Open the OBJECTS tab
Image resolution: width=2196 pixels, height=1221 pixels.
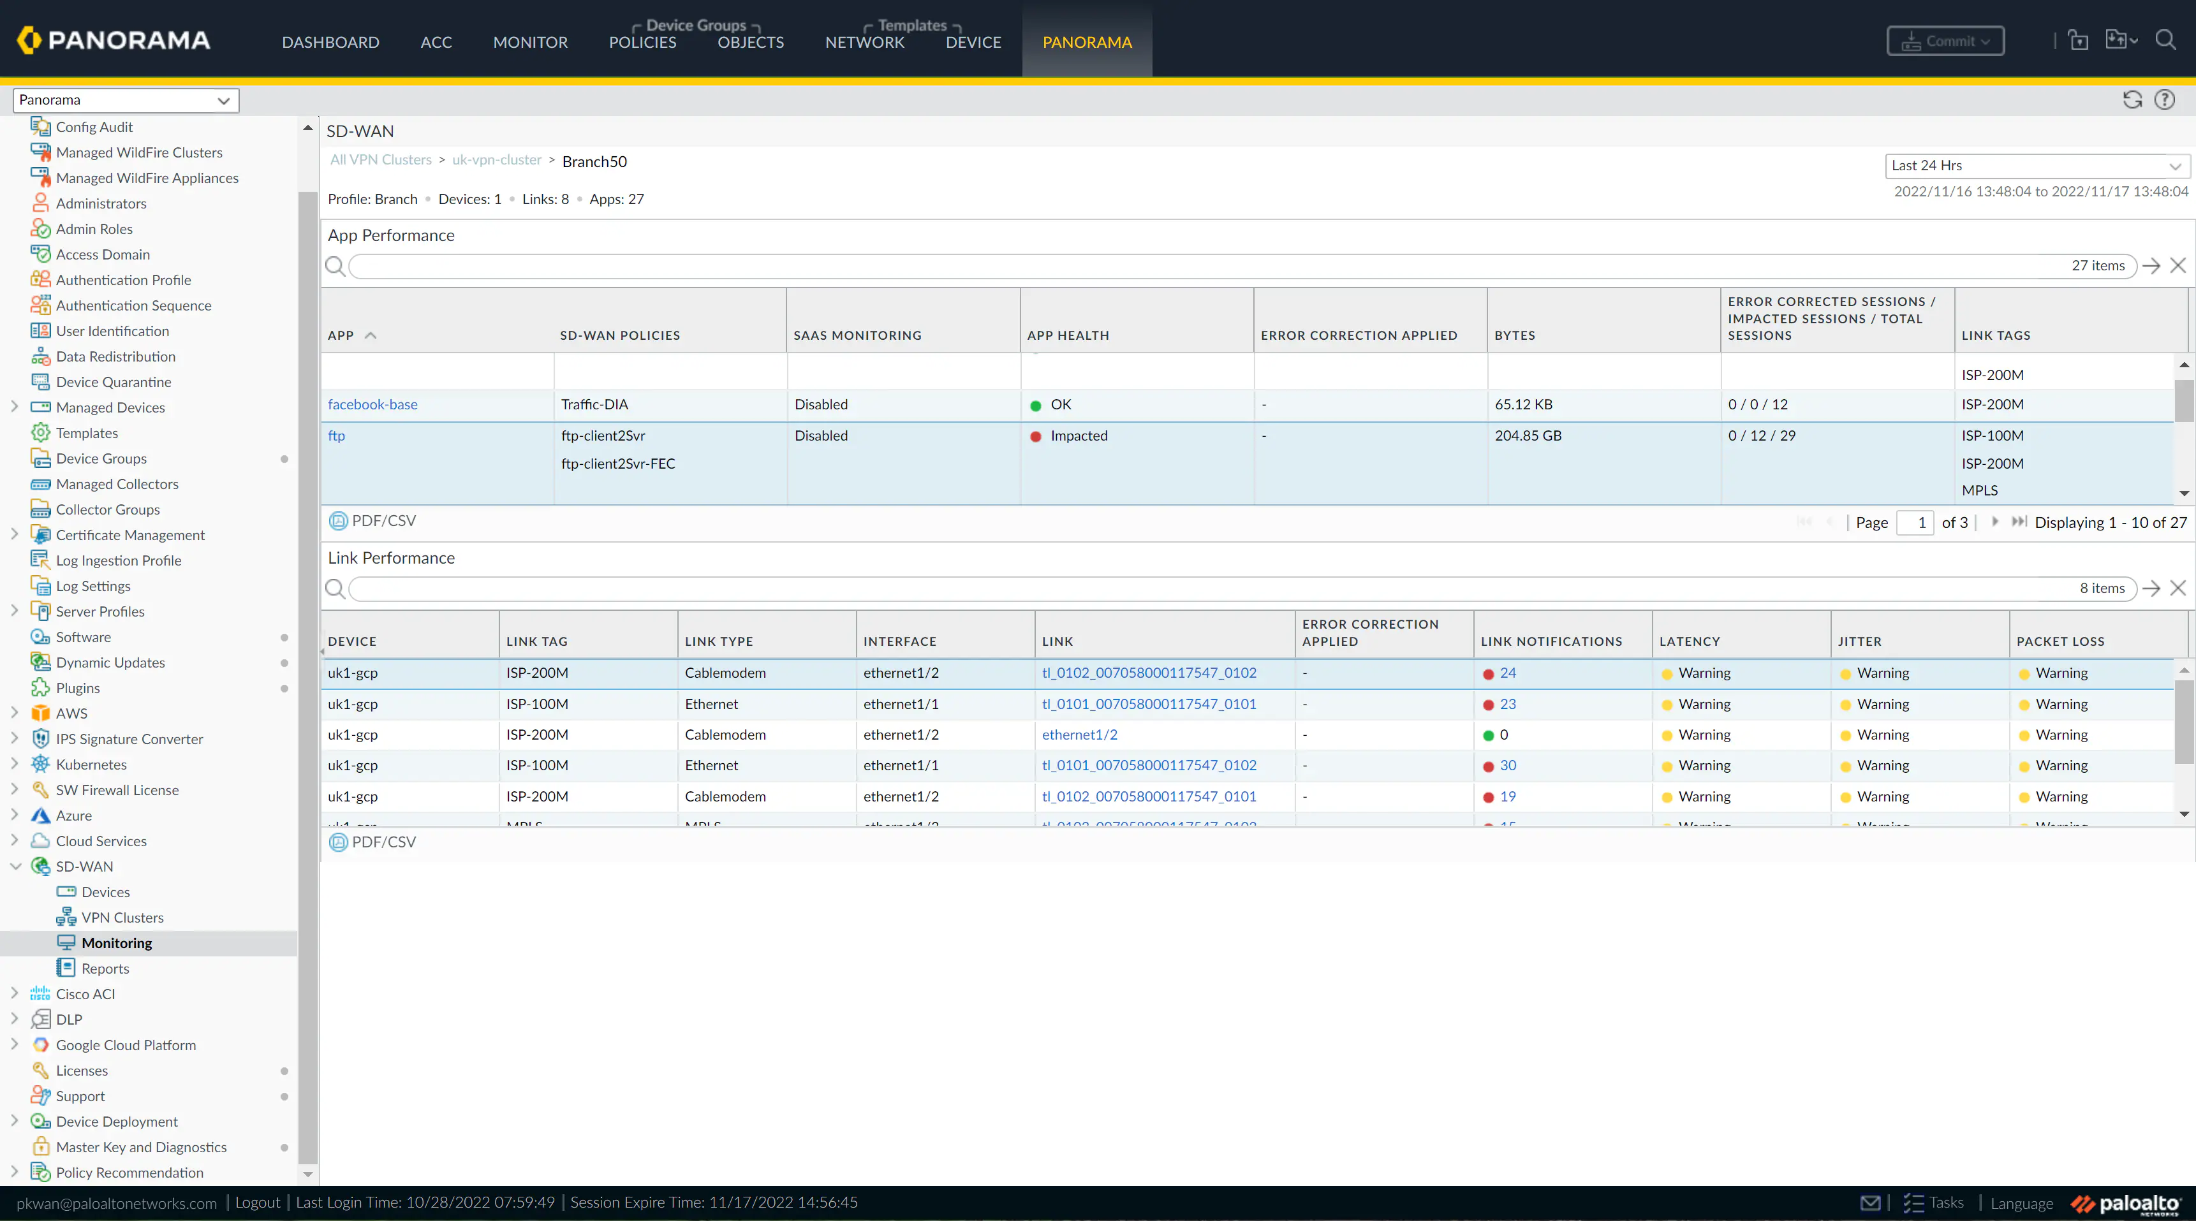click(x=750, y=41)
